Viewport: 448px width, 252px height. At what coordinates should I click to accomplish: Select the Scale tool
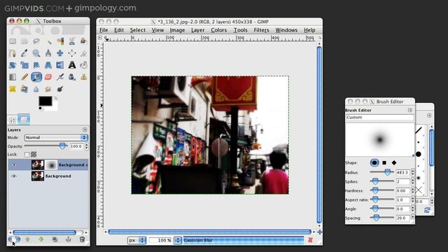click(24, 65)
